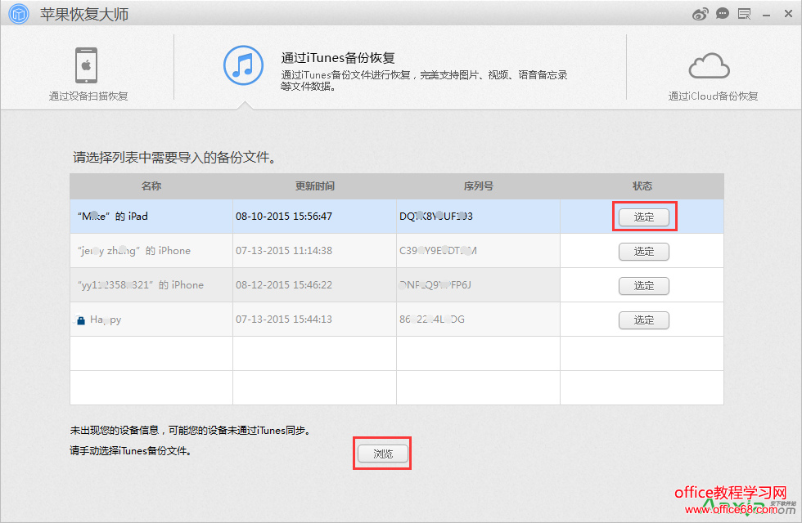Click the 状态 column header
Image resolution: width=802 pixels, height=523 pixels.
(x=642, y=186)
